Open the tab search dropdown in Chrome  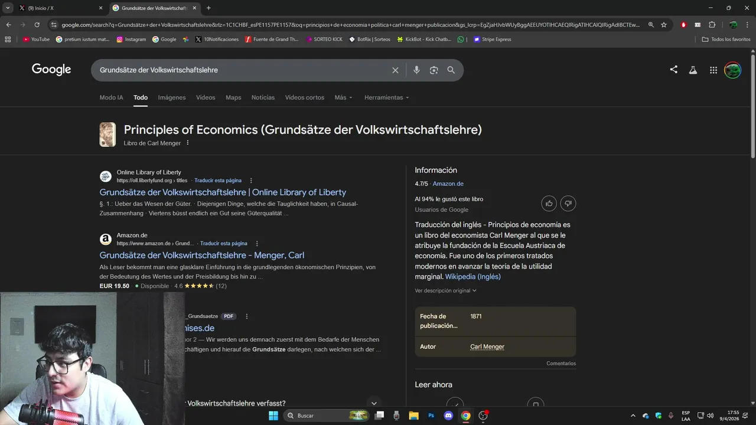(8, 8)
